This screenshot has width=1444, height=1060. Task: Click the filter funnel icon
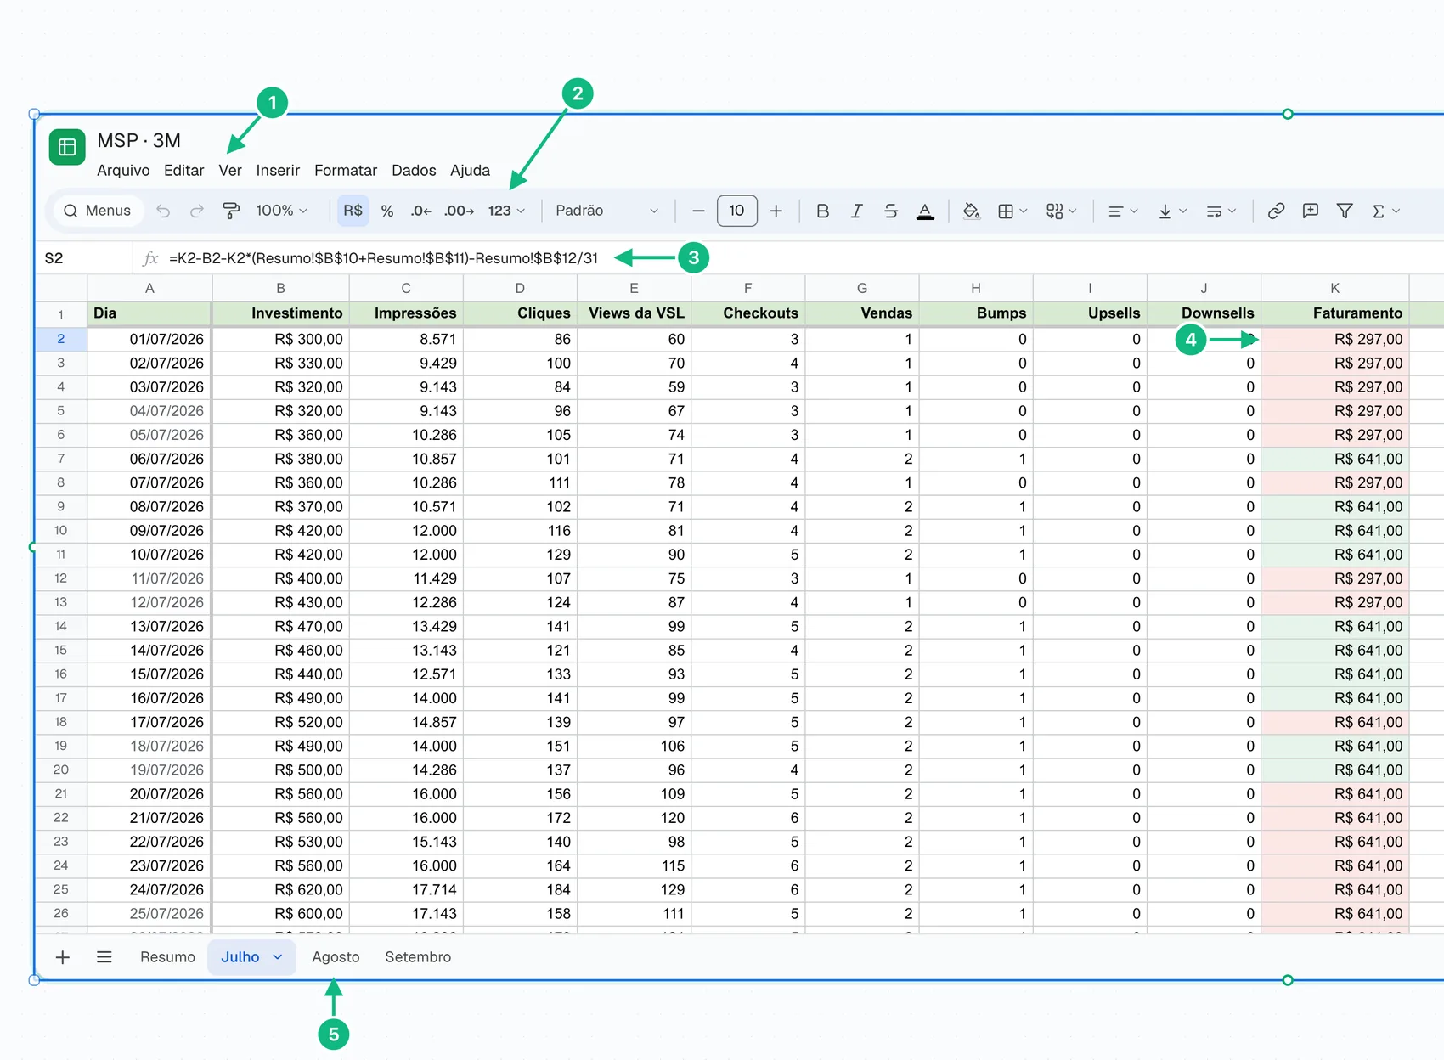coord(1345,211)
